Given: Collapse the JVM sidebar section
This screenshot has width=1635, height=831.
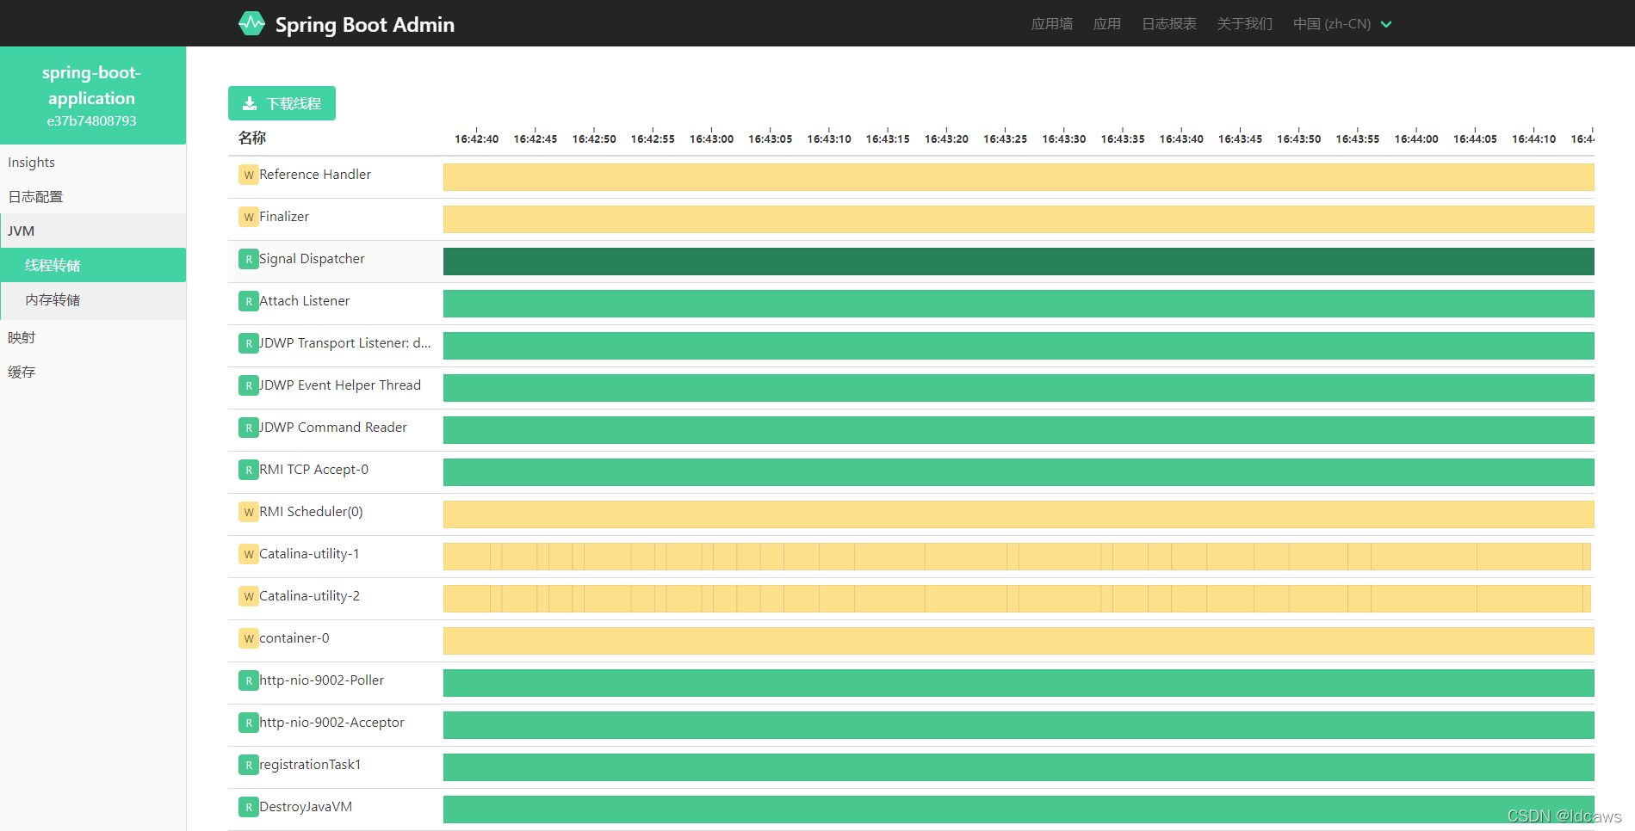Looking at the screenshot, I should click(93, 231).
